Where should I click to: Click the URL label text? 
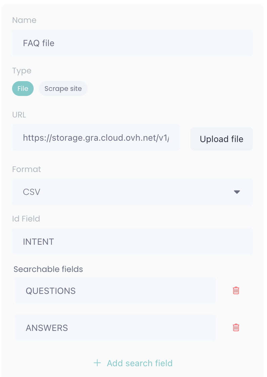pos(19,115)
